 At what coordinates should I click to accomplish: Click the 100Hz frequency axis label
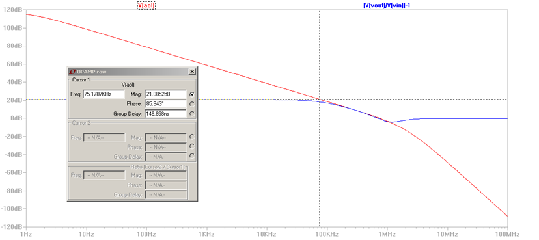[146, 234]
